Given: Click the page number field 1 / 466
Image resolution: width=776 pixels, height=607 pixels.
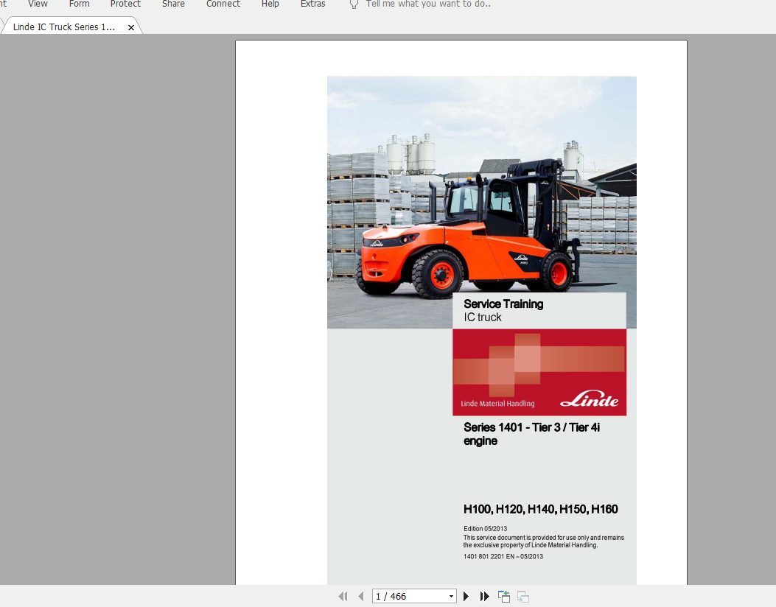Looking at the screenshot, I should pos(410,596).
